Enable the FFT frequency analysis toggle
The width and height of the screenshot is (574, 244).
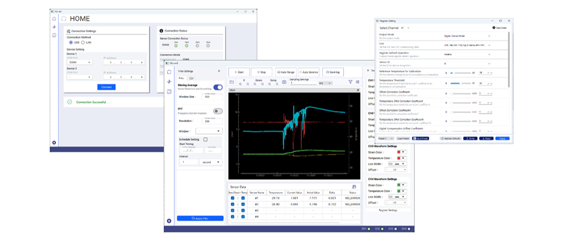pyautogui.click(x=218, y=111)
